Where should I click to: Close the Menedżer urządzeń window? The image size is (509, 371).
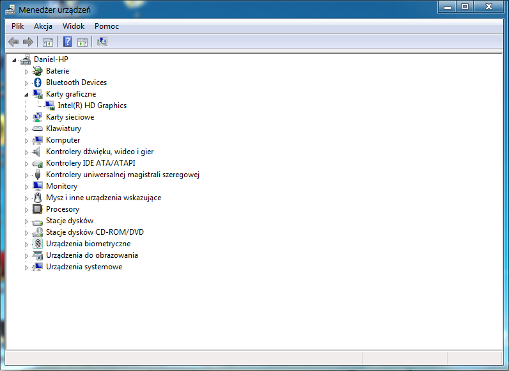click(x=489, y=6)
